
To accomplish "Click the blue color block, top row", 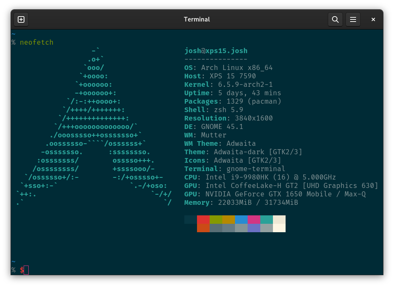I will click(241, 220).
